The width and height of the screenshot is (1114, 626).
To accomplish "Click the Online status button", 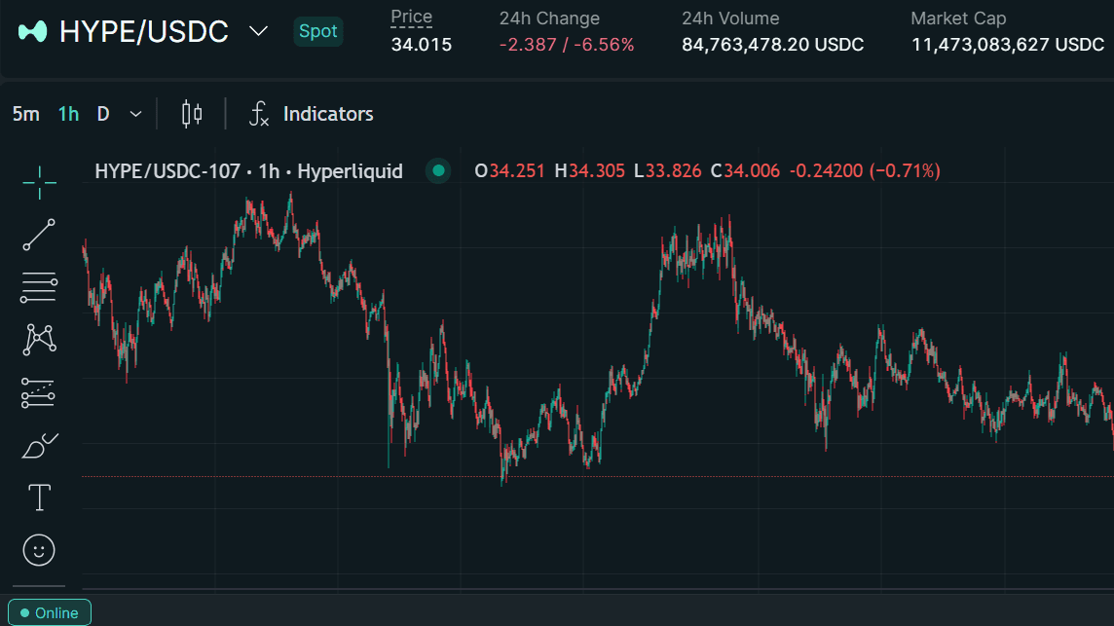I will coord(48,612).
